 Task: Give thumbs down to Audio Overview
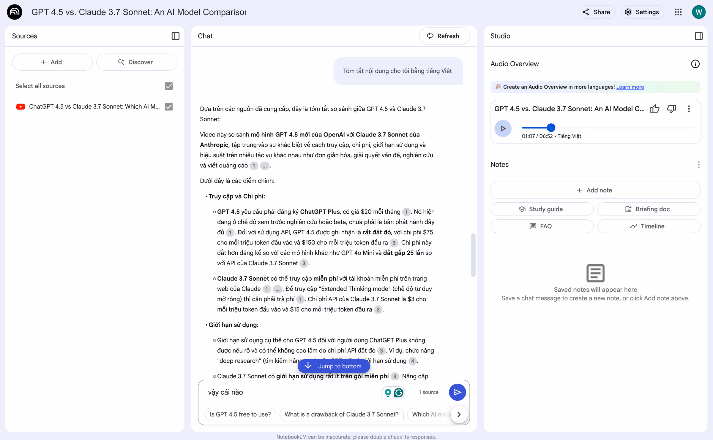671,109
